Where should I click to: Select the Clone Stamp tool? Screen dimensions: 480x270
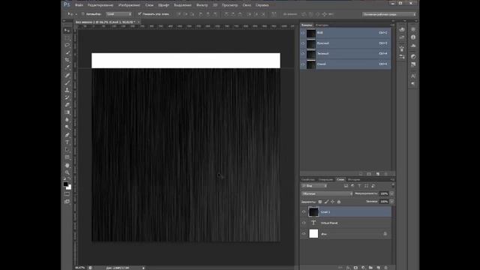pos(67,90)
